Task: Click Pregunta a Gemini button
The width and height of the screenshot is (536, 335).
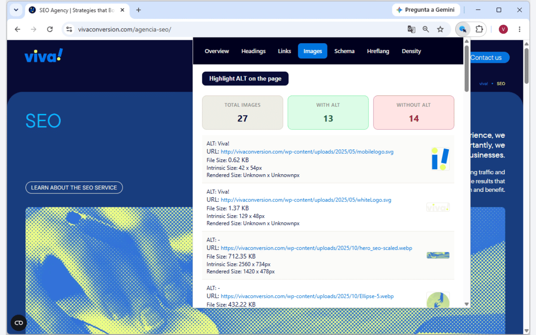Action: coord(426,10)
